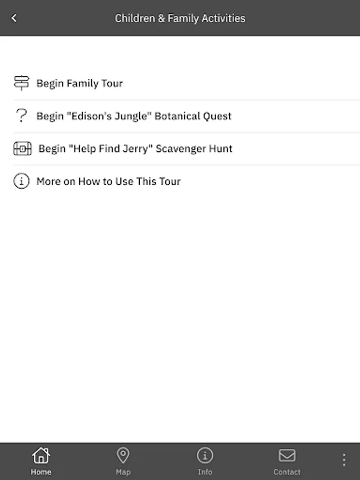Start the "Edison's Jungle" Botanical Quest
The height and width of the screenshot is (480, 360).
click(134, 116)
